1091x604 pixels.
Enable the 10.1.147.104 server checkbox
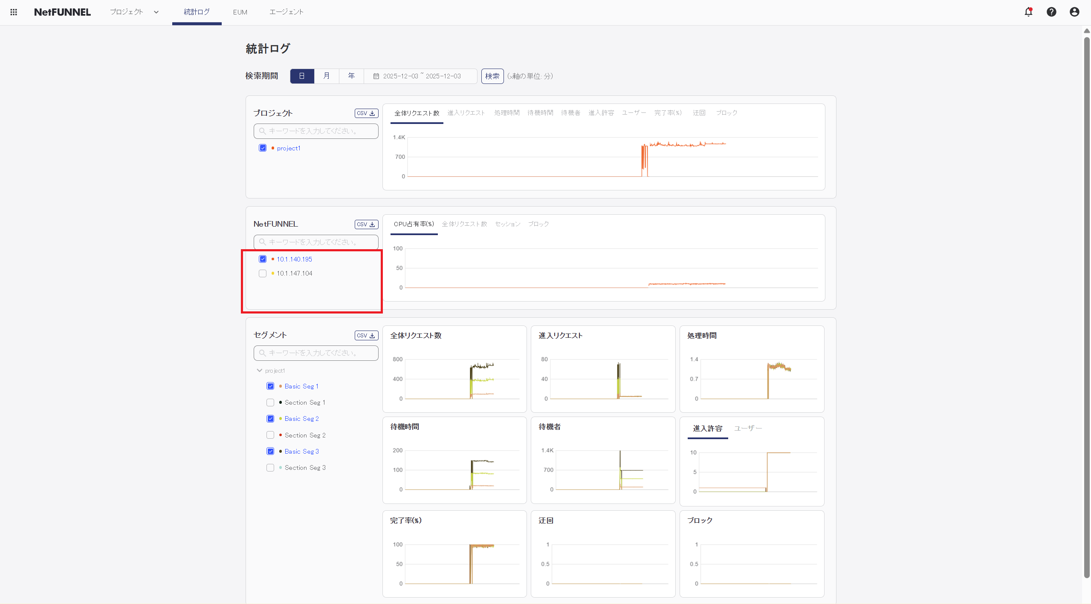click(263, 273)
